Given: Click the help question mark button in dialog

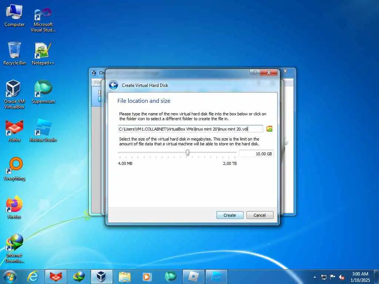Looking at the screenshot, I should [x=255, y=72].
